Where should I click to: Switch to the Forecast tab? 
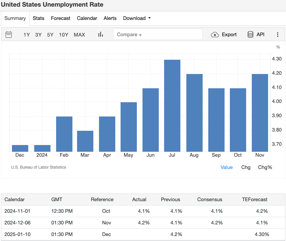pyautogui.click(x=60, y=18)
